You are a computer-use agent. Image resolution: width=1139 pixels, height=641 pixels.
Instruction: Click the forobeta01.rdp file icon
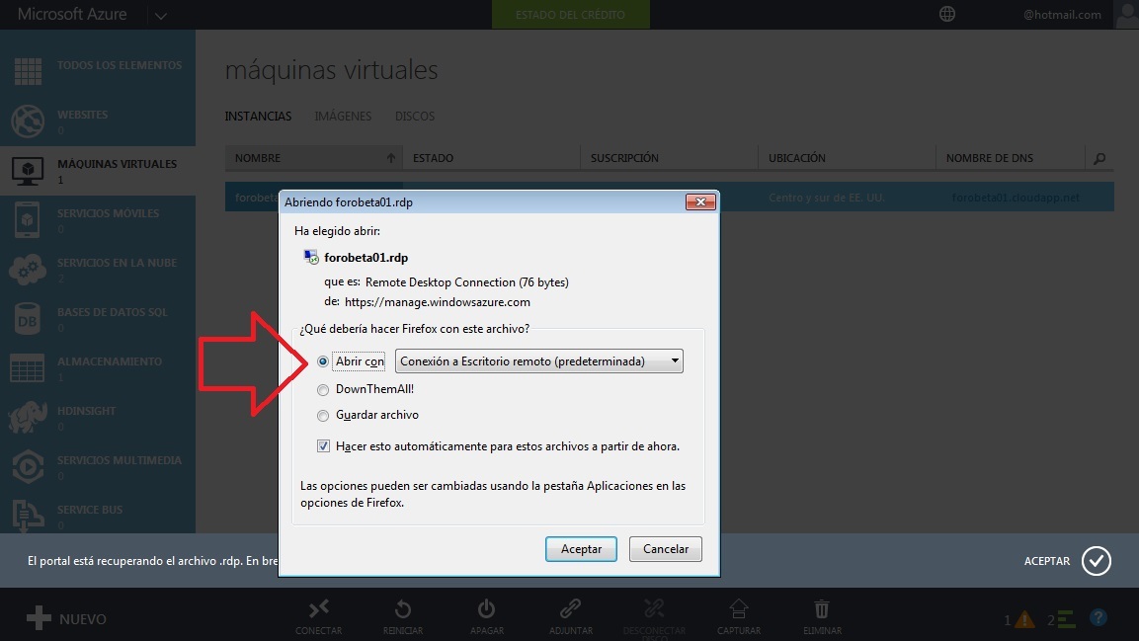(311, 257)
